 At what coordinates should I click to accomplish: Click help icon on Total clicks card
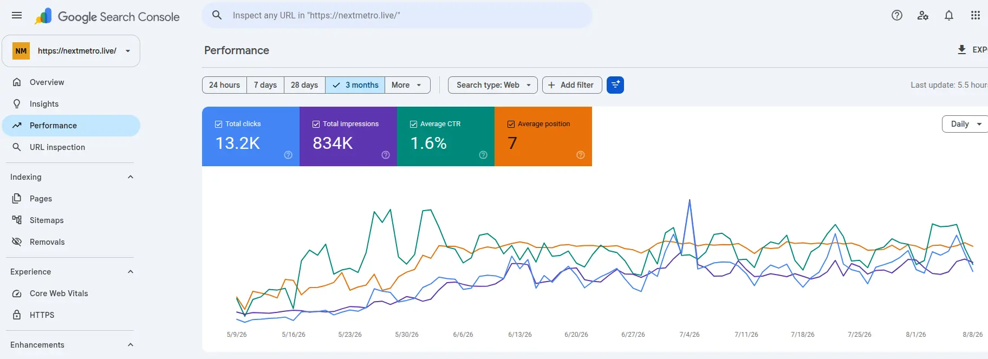pyautogui.click(x=288, y=155)
